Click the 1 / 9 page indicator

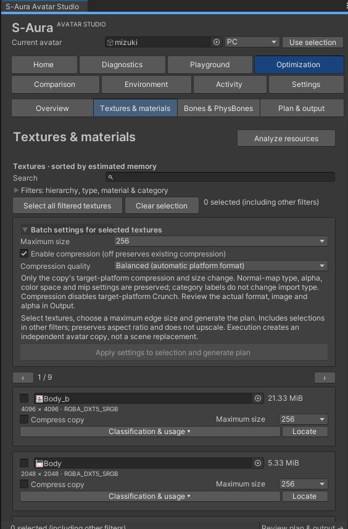click(45, 377)
